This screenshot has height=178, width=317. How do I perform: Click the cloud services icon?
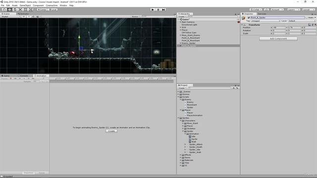point(266,10)
